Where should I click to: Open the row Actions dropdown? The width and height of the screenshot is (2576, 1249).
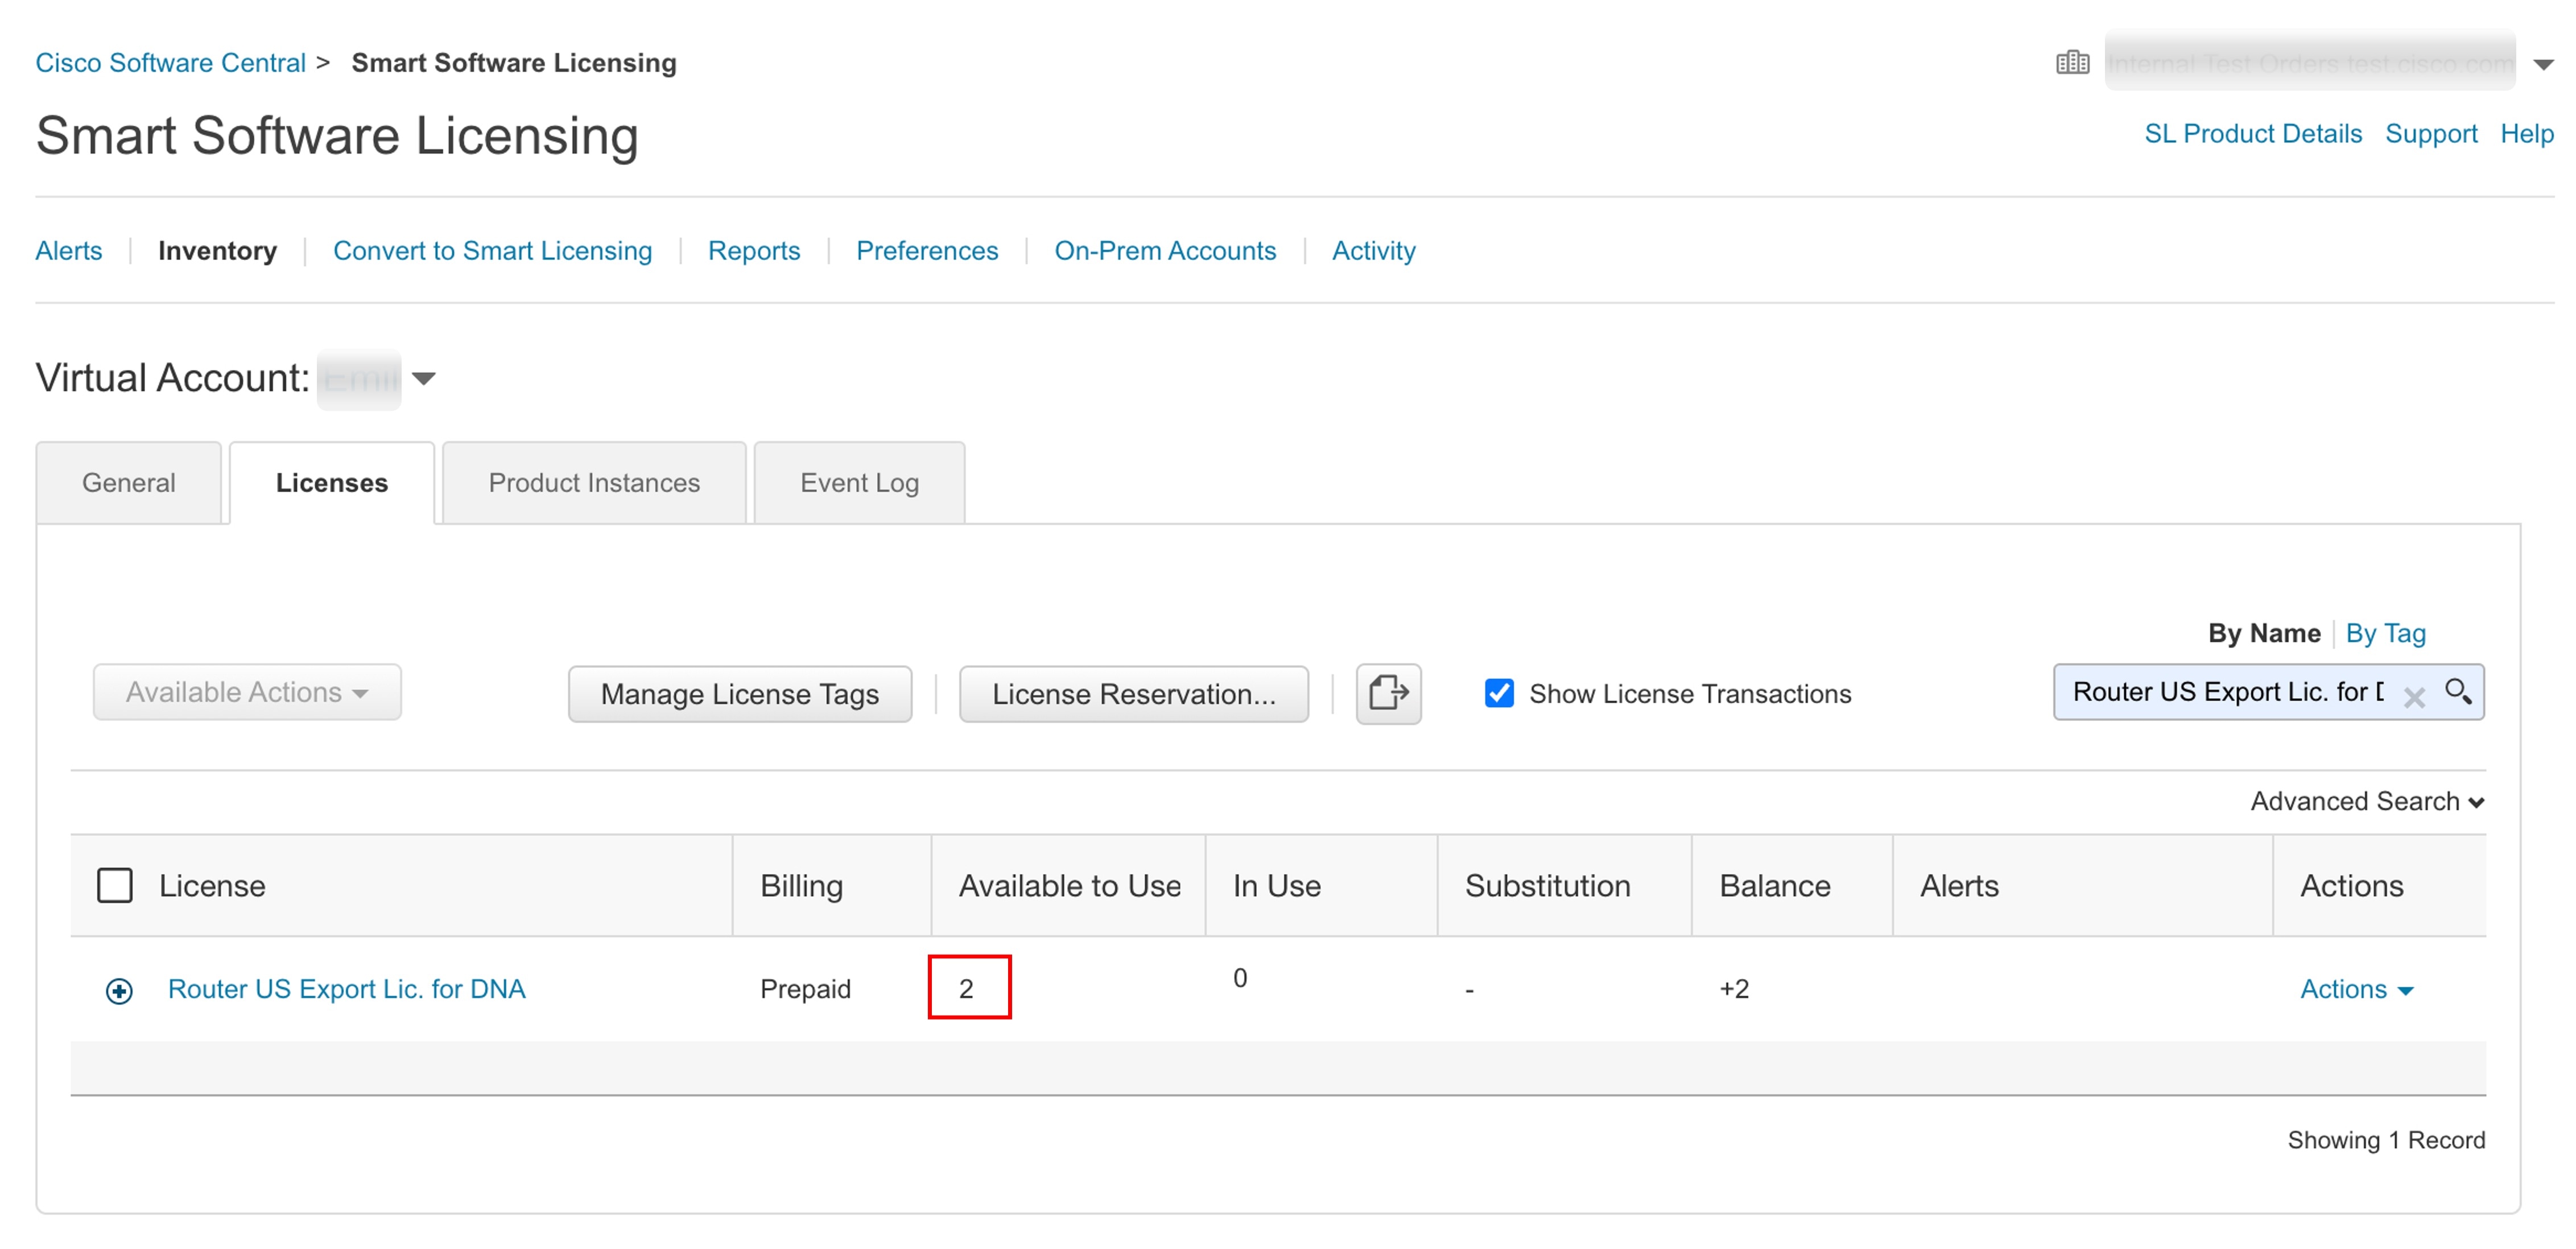pyautogui.click(x=2356, y=989)
